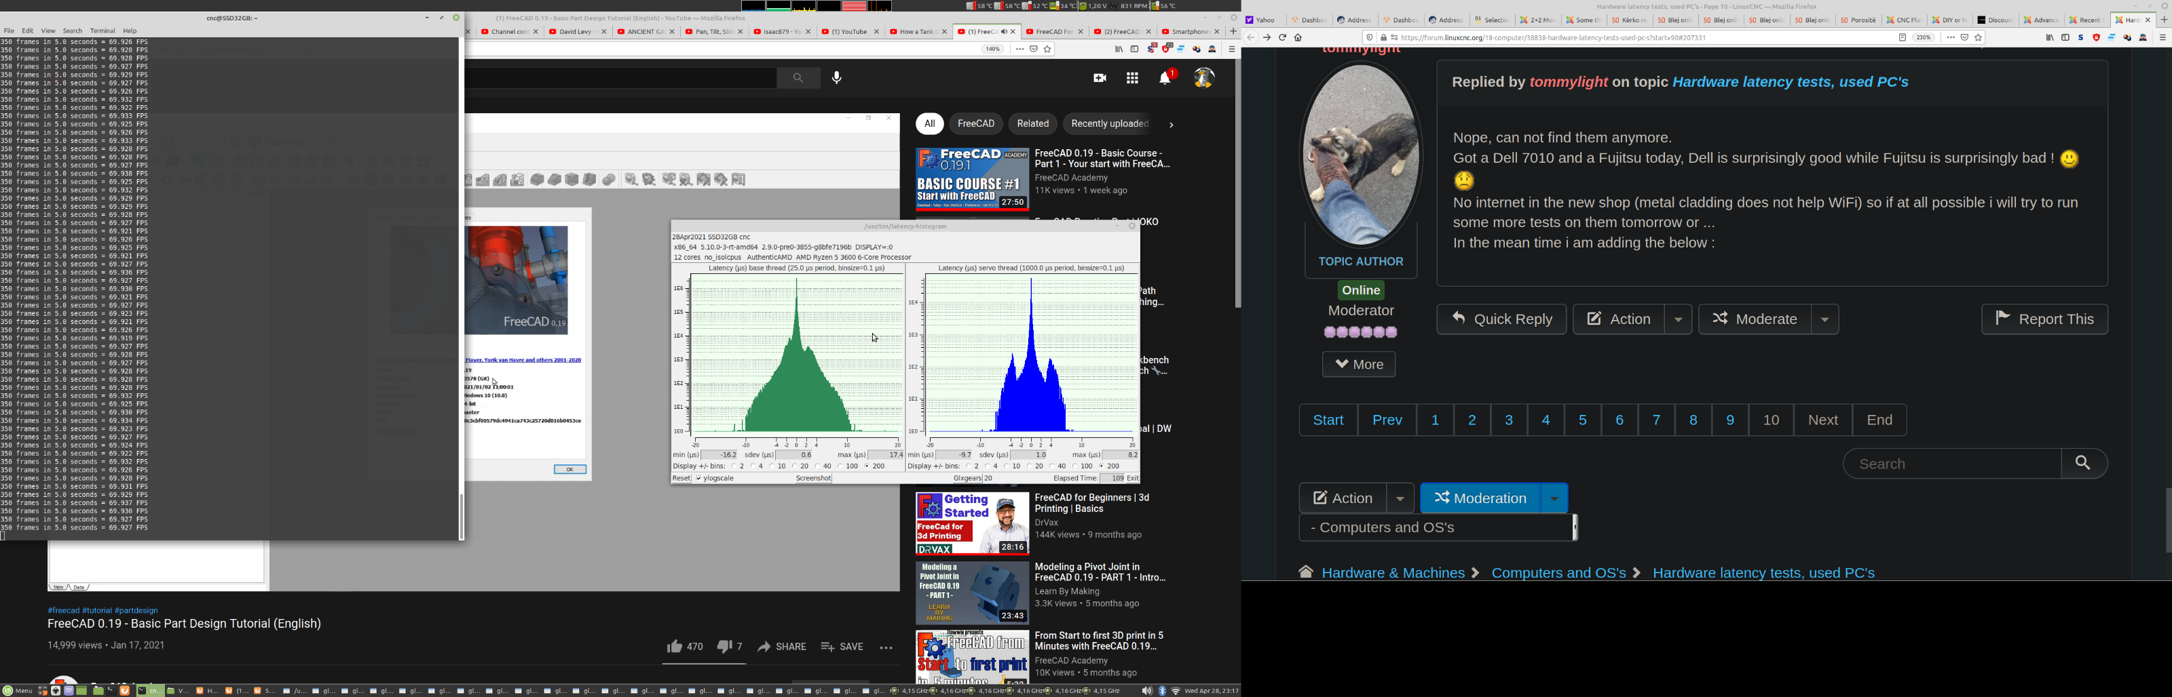Screen dimensions: 2172x697
Task: Open the YouTube apps grid icon
Action: coord(1132,78)
